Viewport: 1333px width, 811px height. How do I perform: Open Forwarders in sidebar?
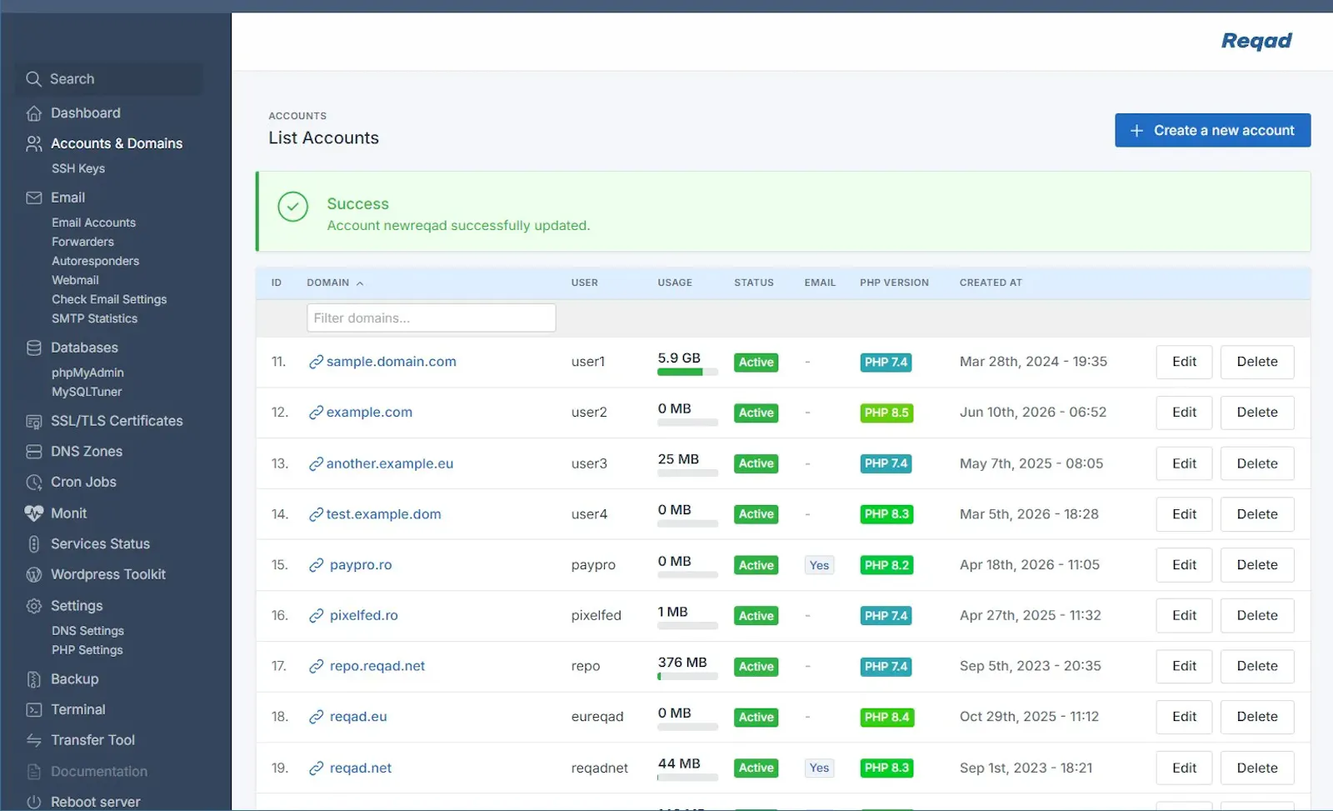pyautogui.click(x=82, y=242)
